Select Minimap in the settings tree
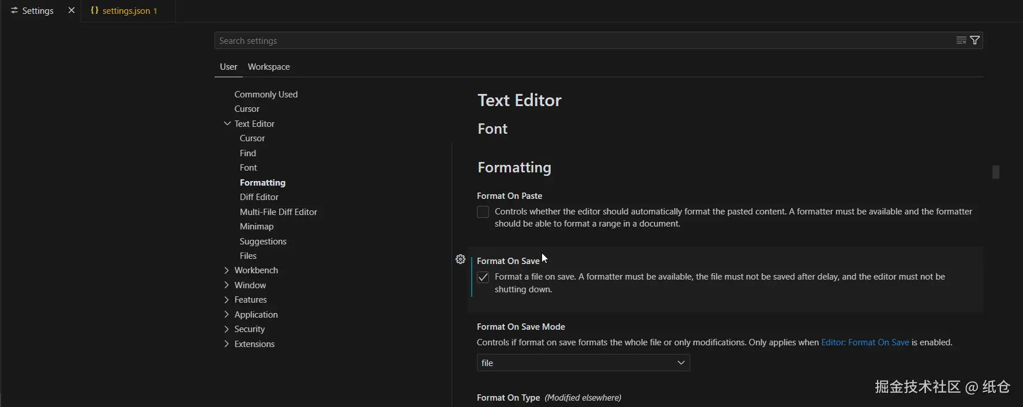Image resolution: width=1023 pixels, height=407 pixels. coord(257,227)
